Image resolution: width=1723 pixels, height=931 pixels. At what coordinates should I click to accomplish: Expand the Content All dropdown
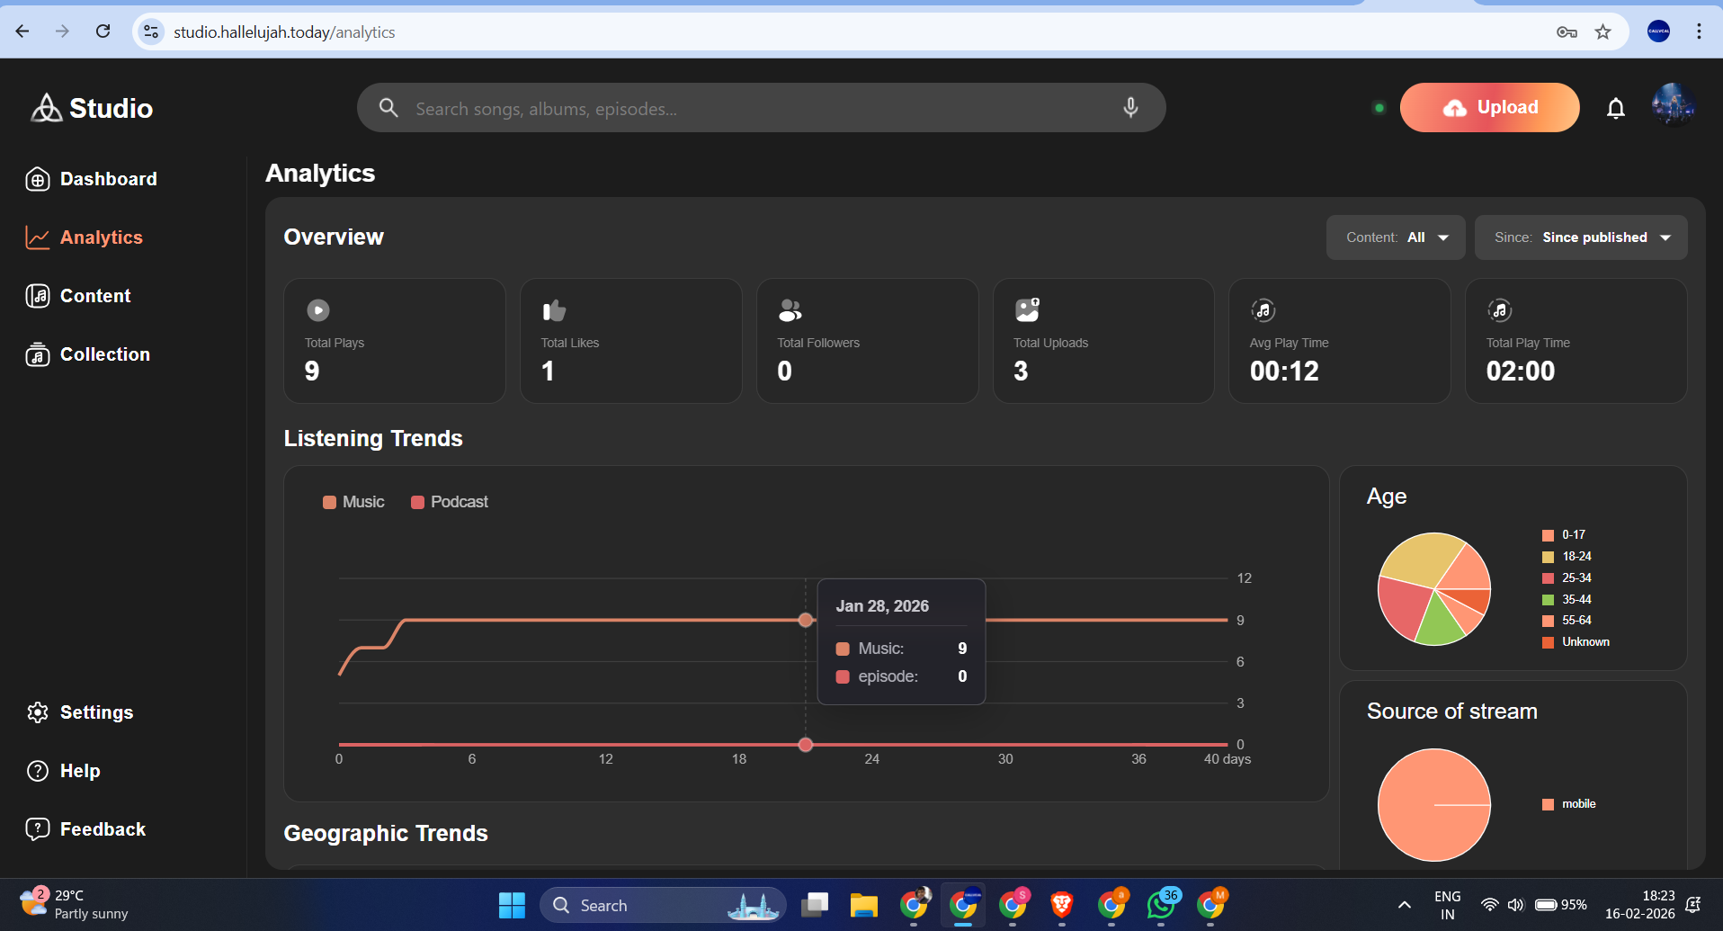1396,237
